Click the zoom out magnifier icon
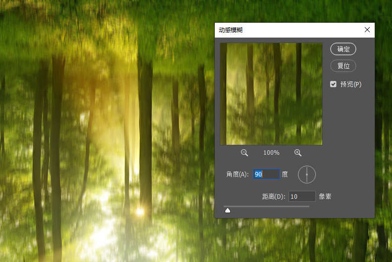This screenshot has width=392, height=262. point(244,153)
